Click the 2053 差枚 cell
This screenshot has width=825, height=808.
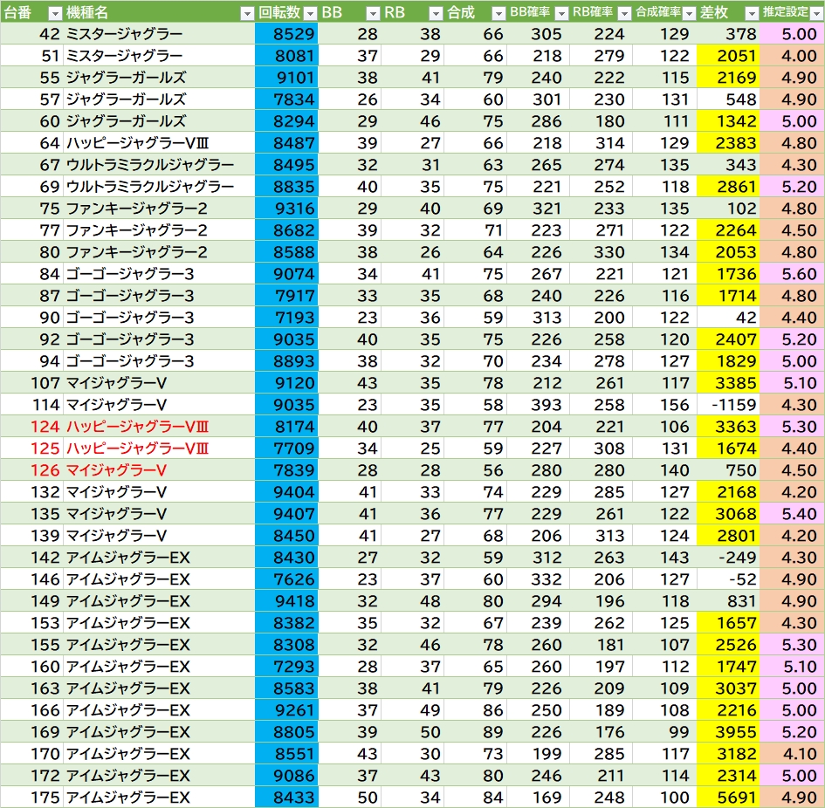click(x=728, y=252)
